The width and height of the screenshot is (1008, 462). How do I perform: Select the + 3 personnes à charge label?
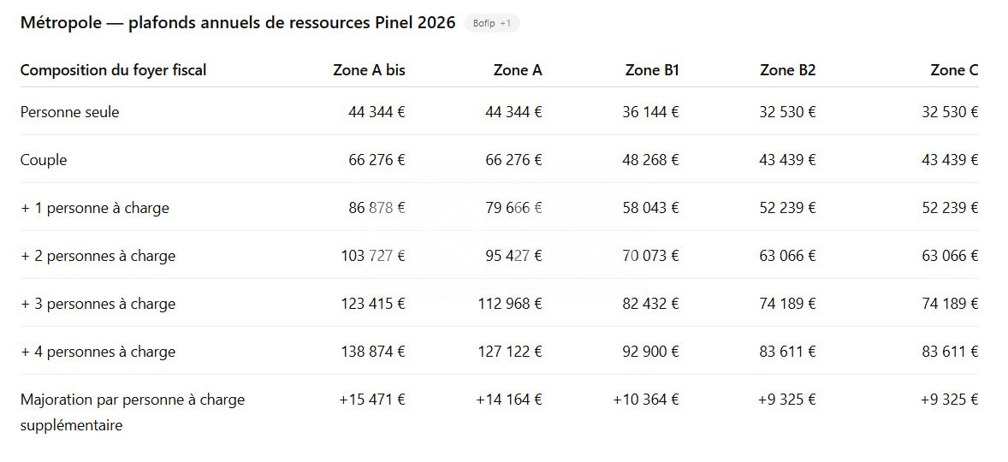coord(98,304)
